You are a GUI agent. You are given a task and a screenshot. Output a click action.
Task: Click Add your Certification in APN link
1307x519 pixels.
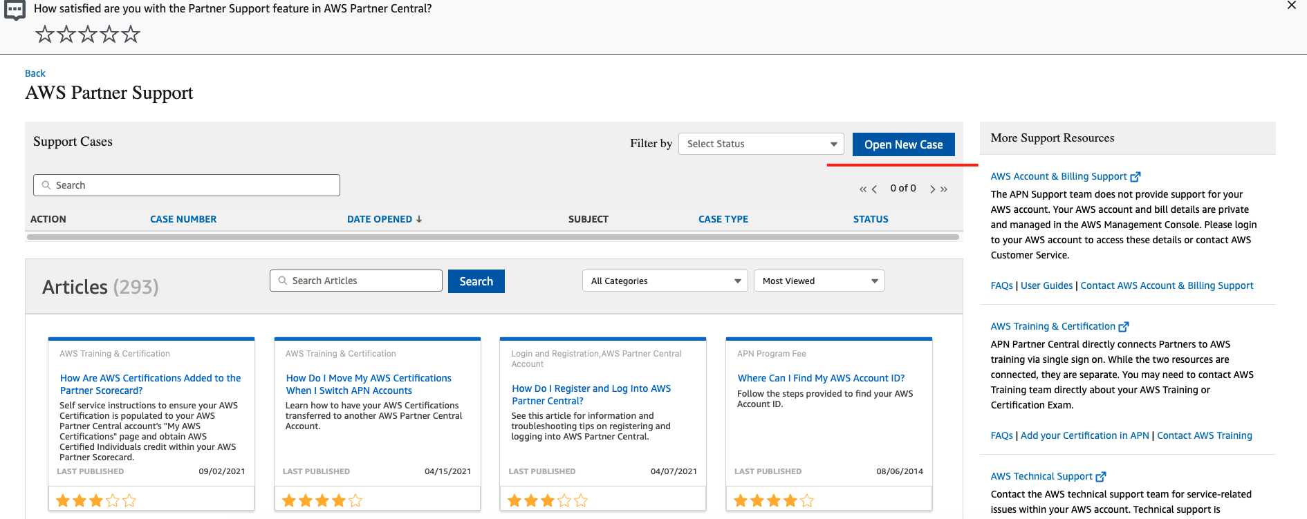pyautogui.click(x=1084, y=435)
